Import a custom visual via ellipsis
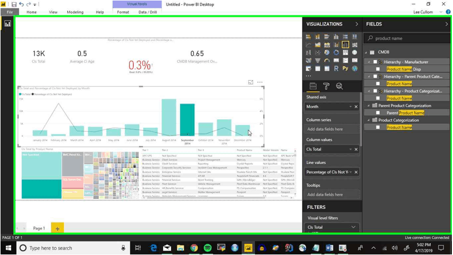 pyautogui.click(x=309, y=76)
